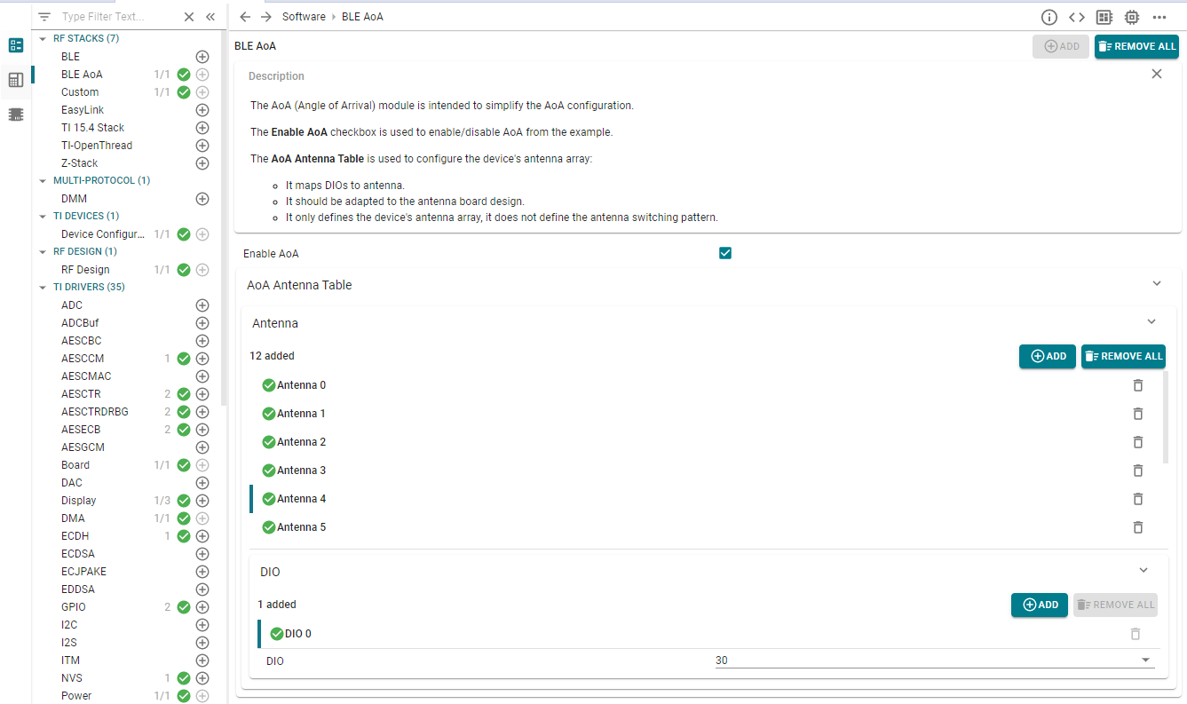Click the green check next to Antenna 0
The height and width of the screenshot is (704, 1187).
[x=268, y=385]
